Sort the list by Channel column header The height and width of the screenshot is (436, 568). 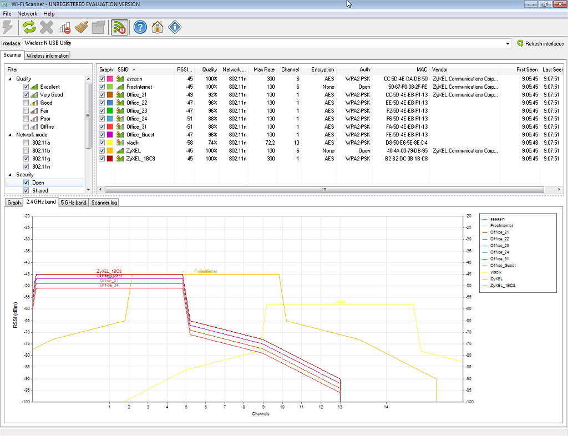coord(290,69)
